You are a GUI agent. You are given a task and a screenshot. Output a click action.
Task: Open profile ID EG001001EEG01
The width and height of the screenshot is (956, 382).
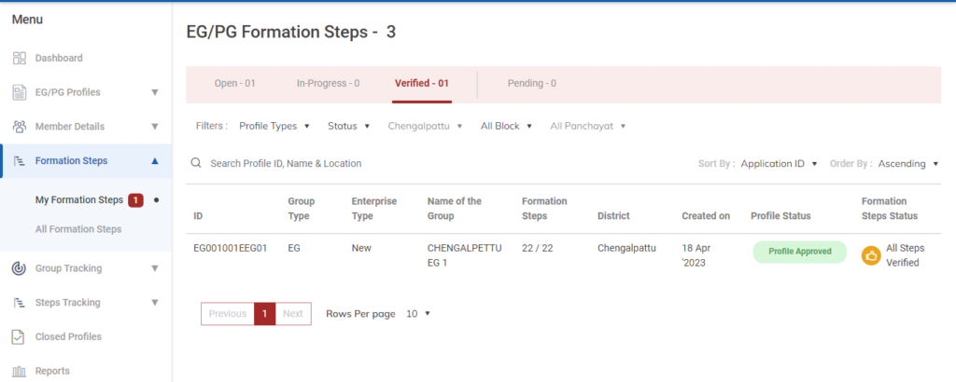click(231, 249)
